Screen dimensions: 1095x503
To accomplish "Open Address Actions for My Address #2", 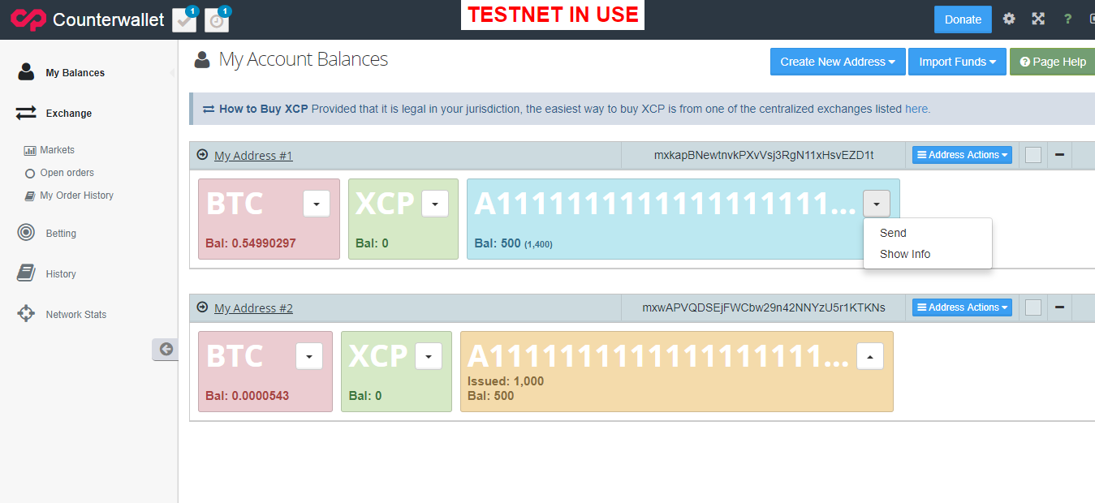I will click(x=962, y=307).
